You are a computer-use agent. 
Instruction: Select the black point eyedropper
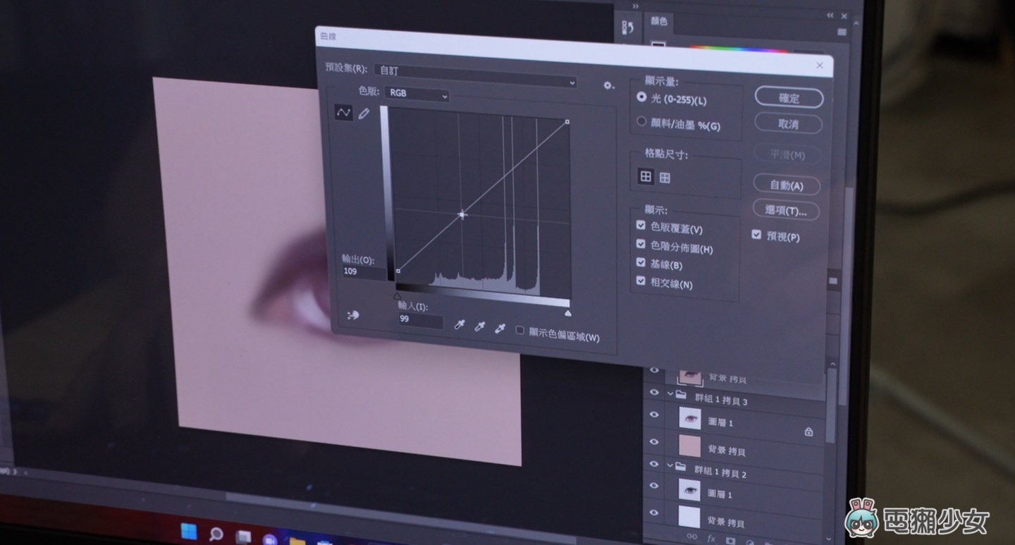460,323
